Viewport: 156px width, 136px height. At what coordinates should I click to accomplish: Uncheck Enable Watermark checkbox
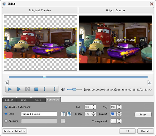(x=6, y=107)
